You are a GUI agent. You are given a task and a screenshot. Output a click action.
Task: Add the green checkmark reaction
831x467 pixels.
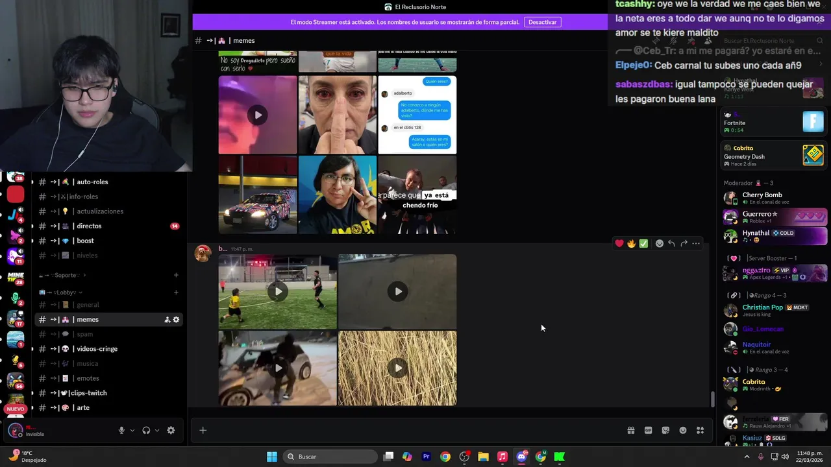click(x=643, y=243)
